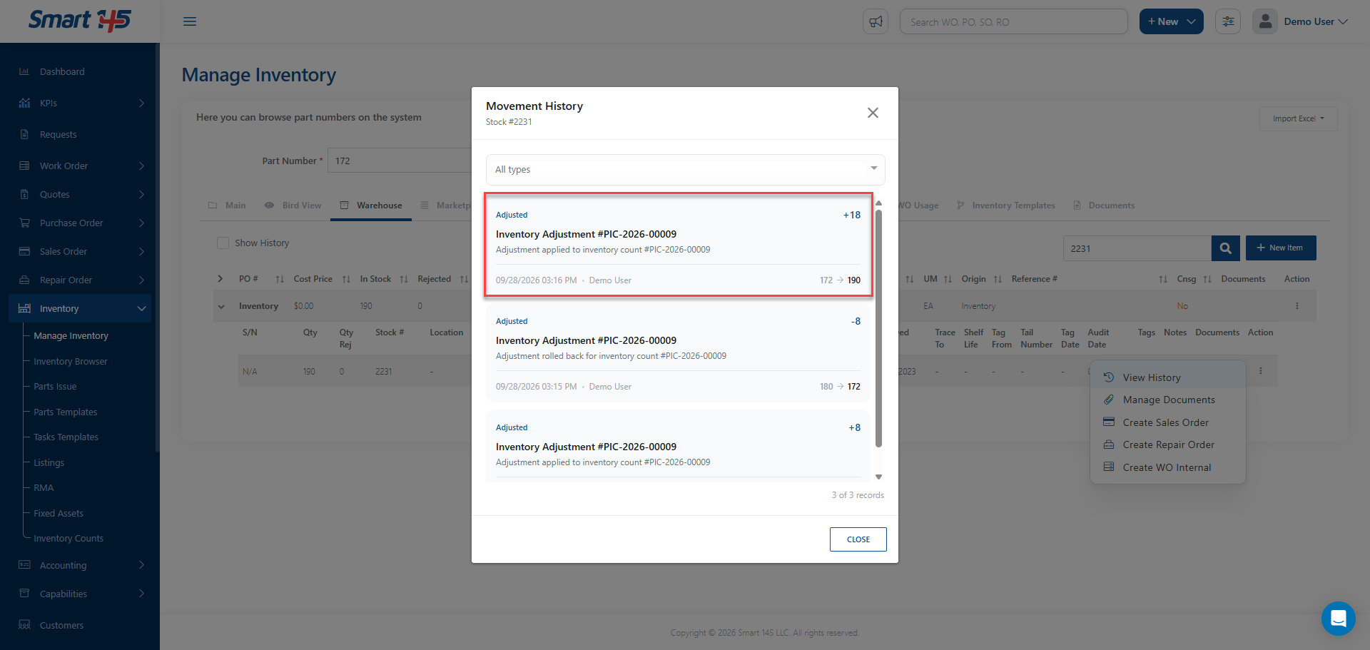The image size is (1370, 650).
Task: Click the CLOSE button in dialog
Action: (x=858, y=539)
